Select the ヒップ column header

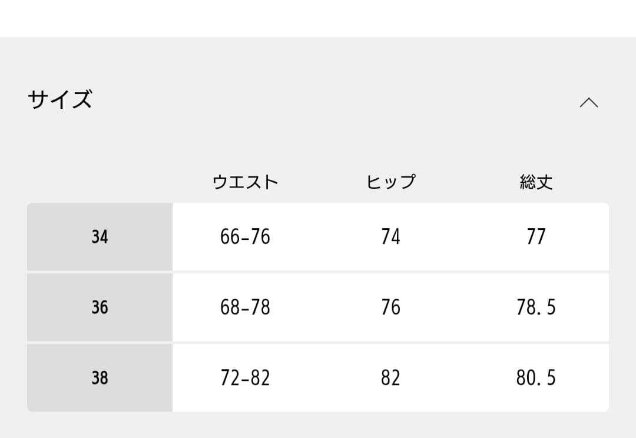390,182
